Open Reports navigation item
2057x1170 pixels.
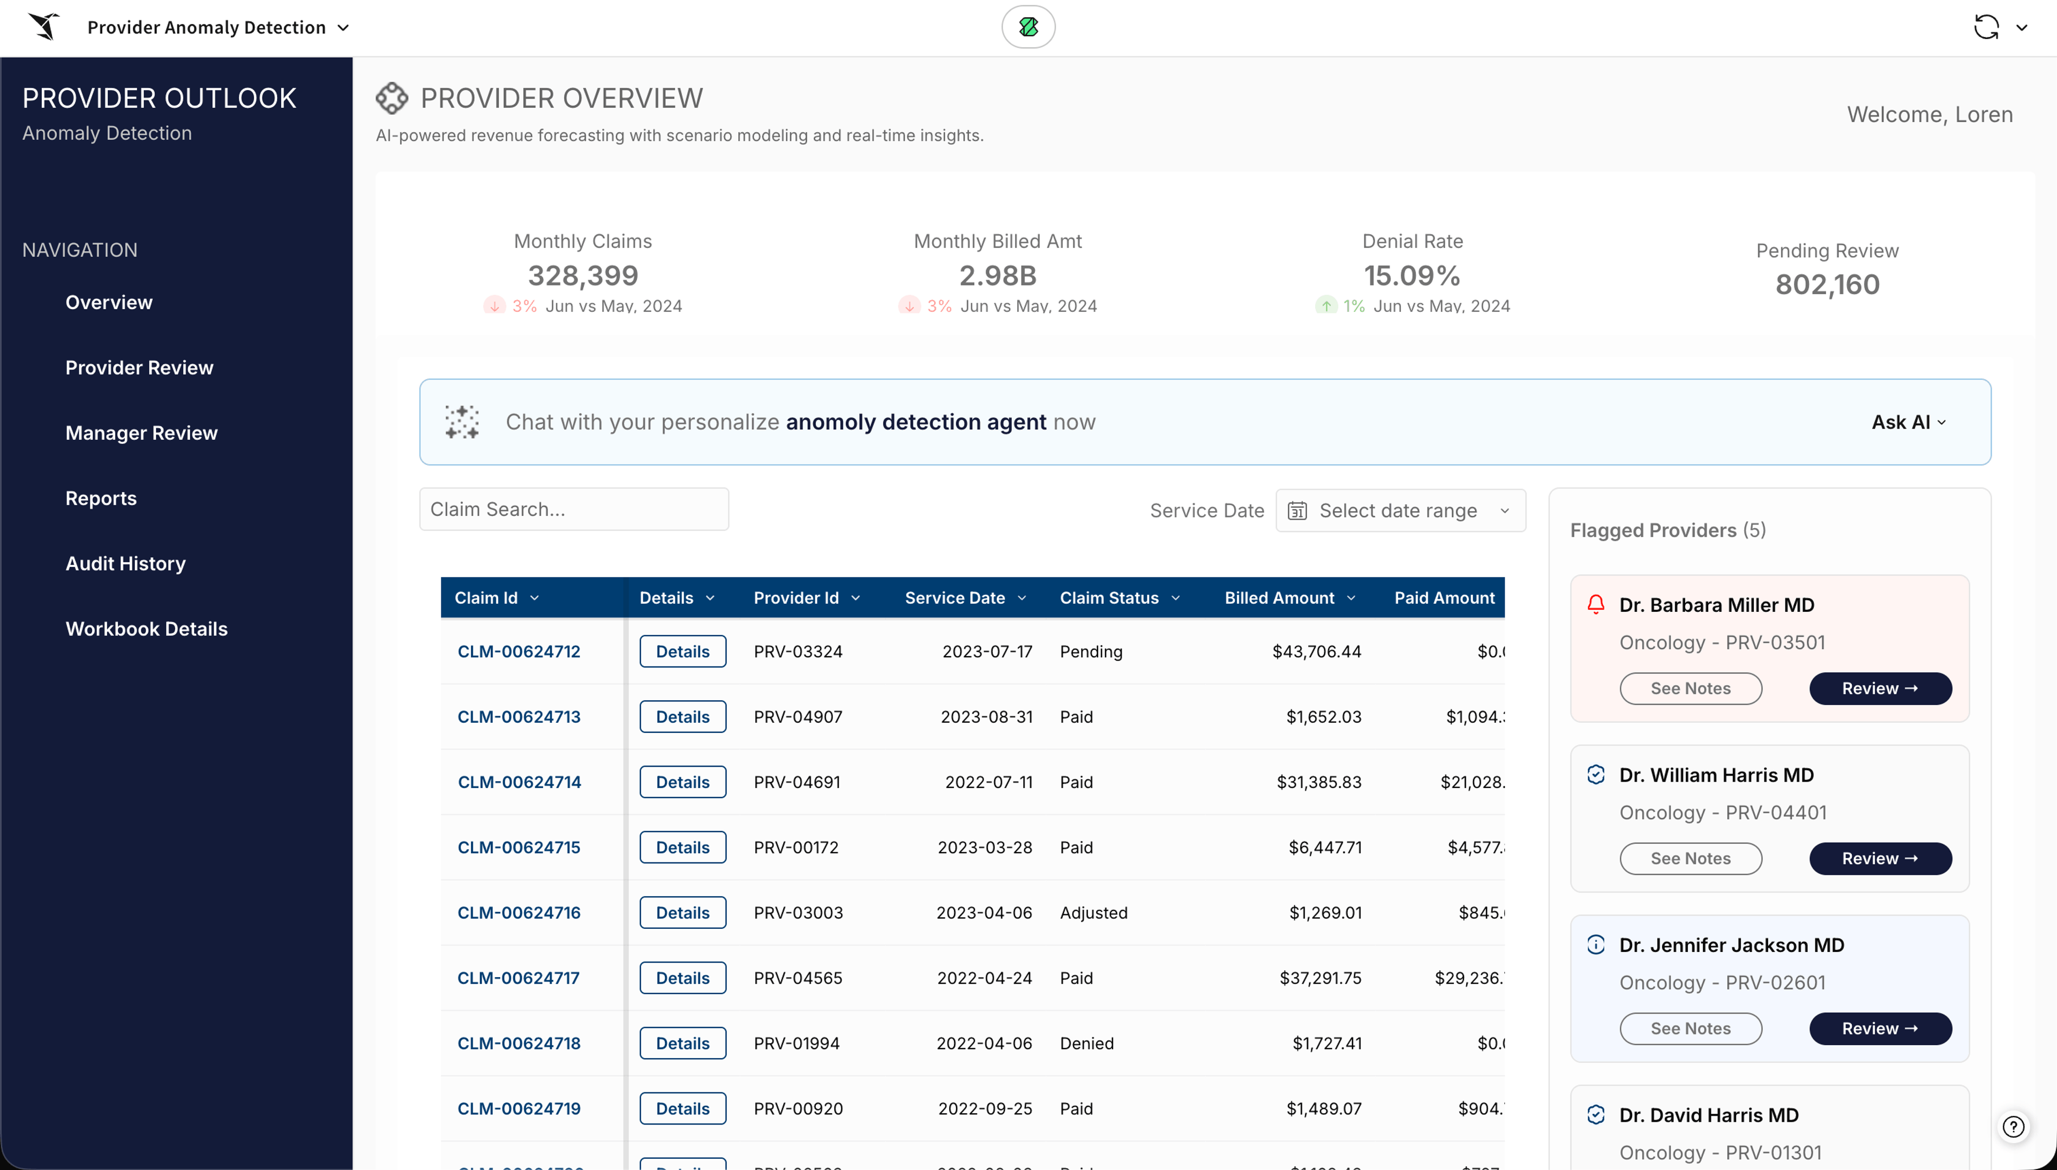(101, 498)
